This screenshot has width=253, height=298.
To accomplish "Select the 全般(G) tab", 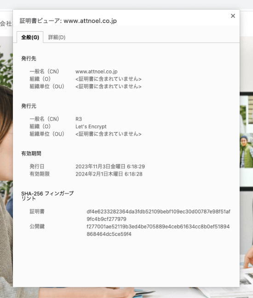I will [x=30, y=37].
